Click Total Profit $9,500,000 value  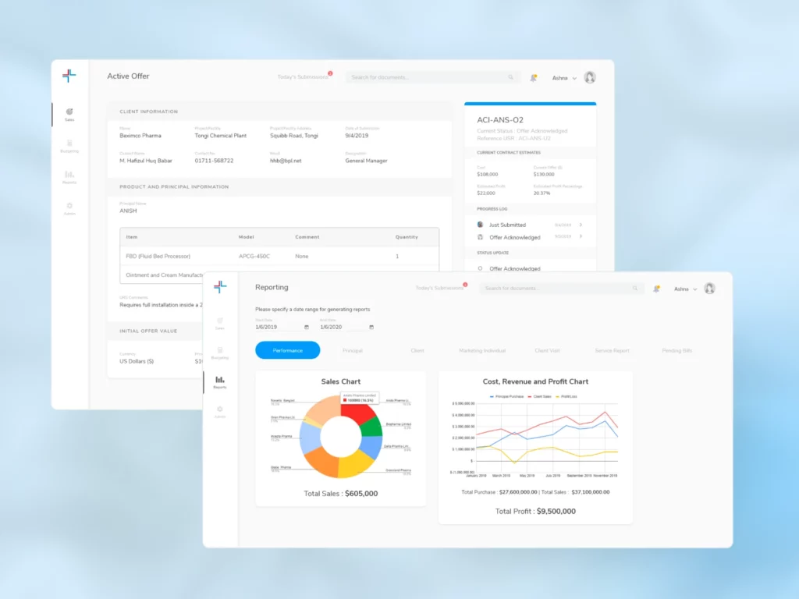tap(556, 511)
